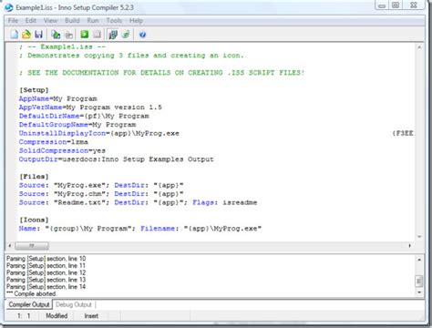Click the "-- Example1.iss --" comment line

62,46
